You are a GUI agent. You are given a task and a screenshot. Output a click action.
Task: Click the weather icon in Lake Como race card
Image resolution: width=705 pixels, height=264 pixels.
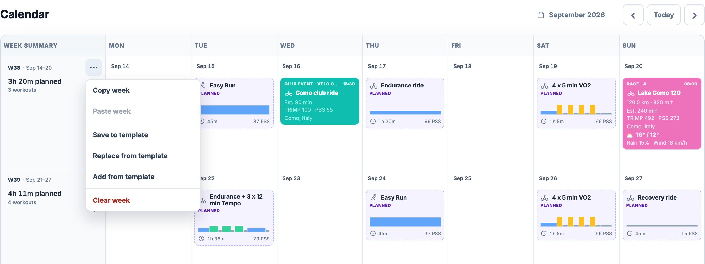point(630,135)
